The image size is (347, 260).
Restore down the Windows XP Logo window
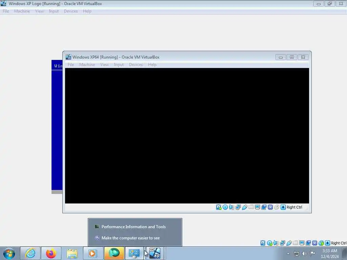pyautogui.click(x=330, y=3)
